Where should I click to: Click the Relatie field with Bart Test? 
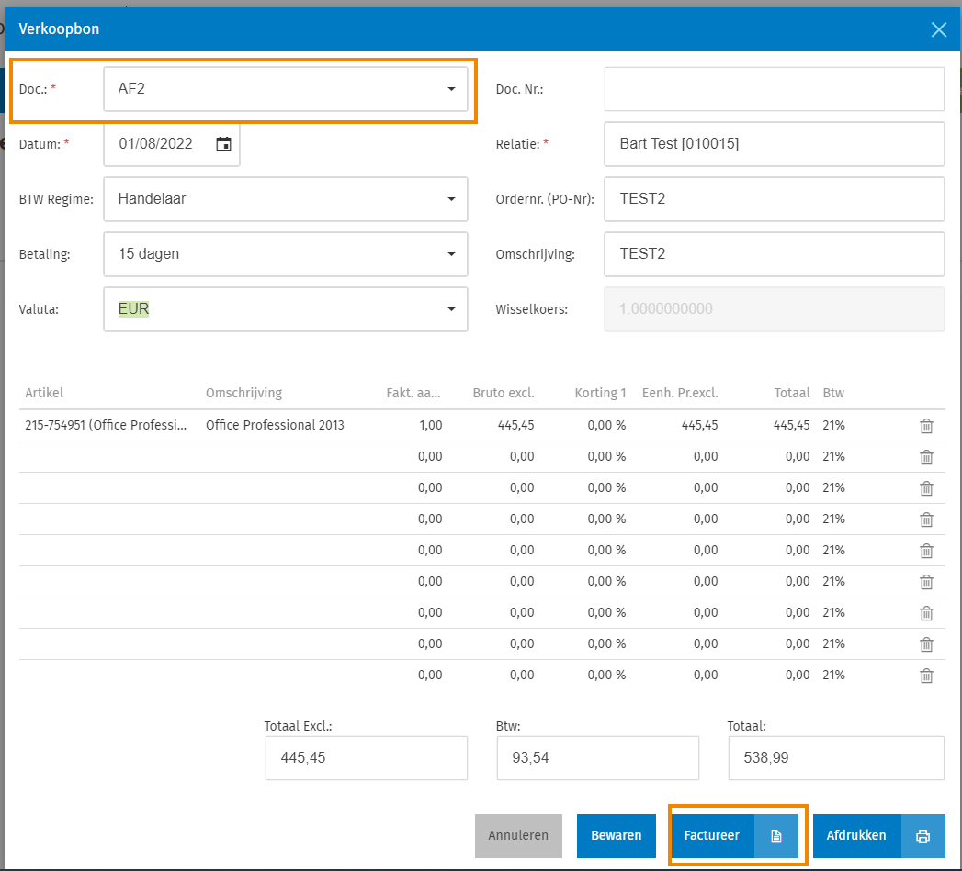click(775, 144)
